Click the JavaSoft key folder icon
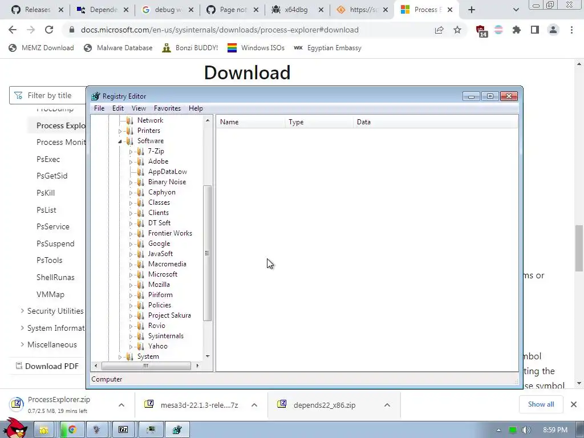This screenshot has height=438, width=584. pyautogui.click(x=140, y=254)
